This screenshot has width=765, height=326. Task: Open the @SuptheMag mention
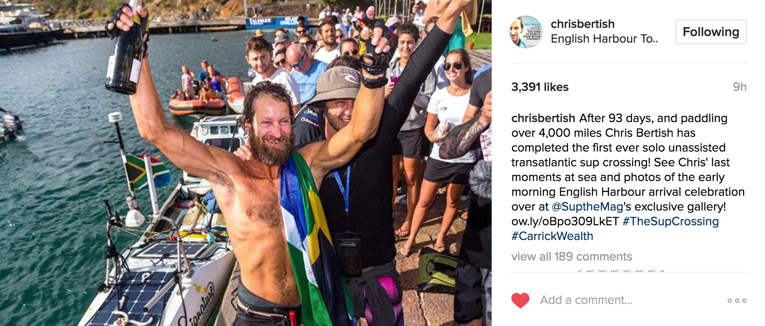point(587,206)
